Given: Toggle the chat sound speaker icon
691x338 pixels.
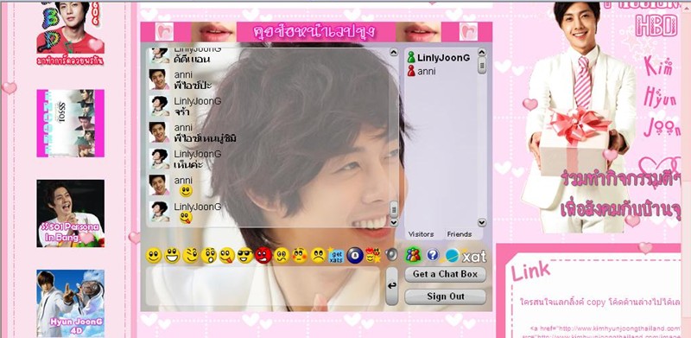Looking at the screenshot, I should [x=391, y=255].
